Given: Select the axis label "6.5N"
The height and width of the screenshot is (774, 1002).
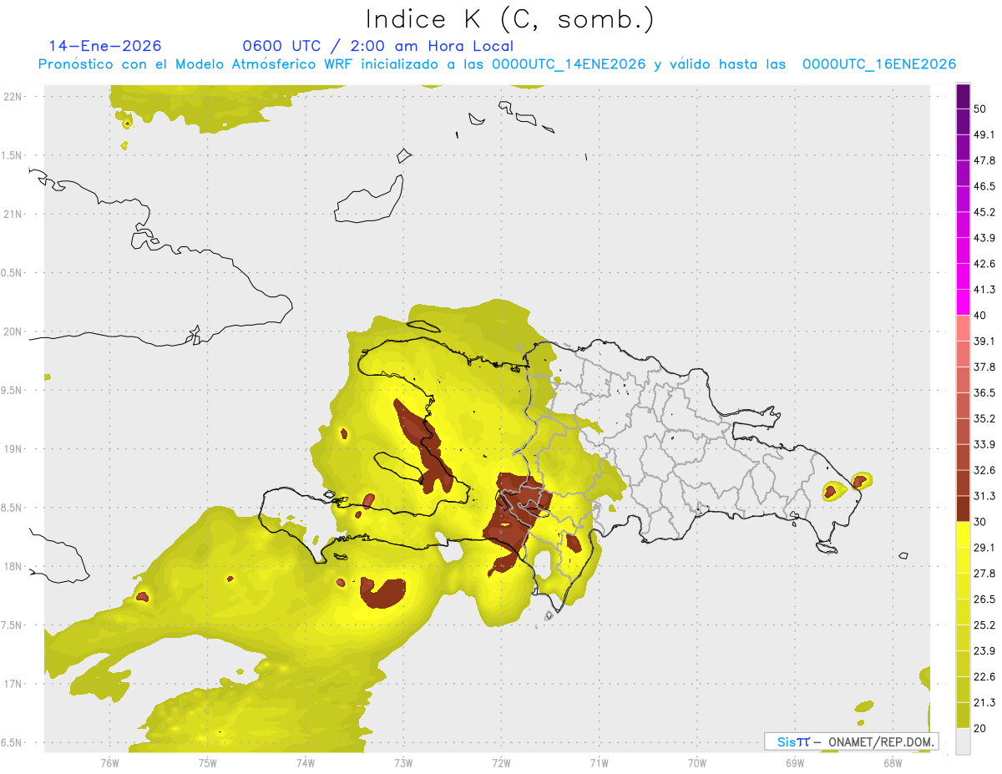Looking at the screenshot, I should click(13, 743).
